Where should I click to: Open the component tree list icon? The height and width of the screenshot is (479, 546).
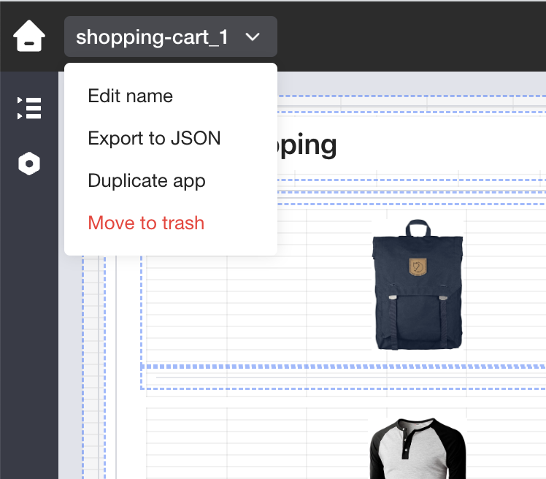click(x=29, y=108)
